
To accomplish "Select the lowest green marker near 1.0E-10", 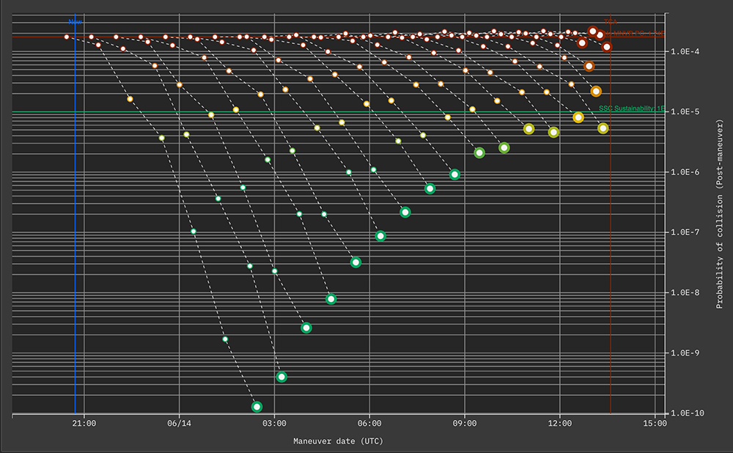I will tap(257, 407).
